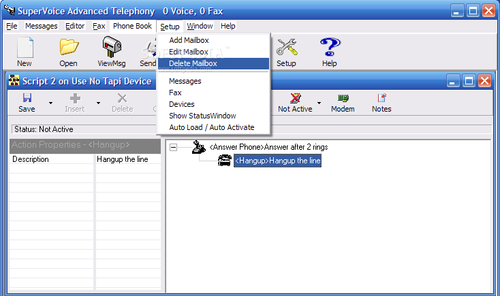Click the New document toolbar icon

click(x=25, y=48)
